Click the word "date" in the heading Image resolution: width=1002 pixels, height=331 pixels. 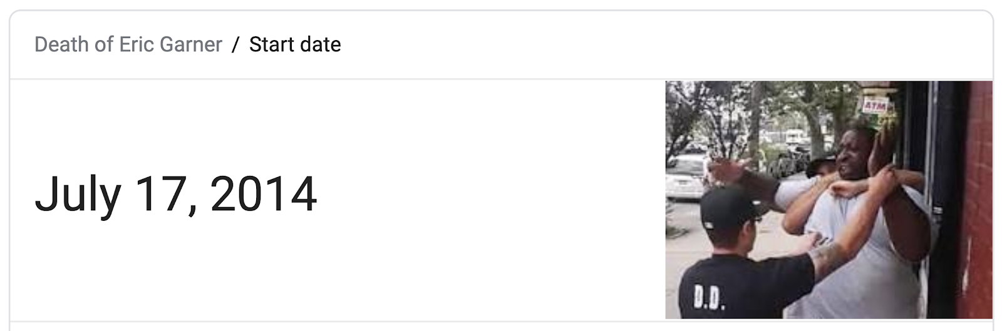(x=319, y=44)
